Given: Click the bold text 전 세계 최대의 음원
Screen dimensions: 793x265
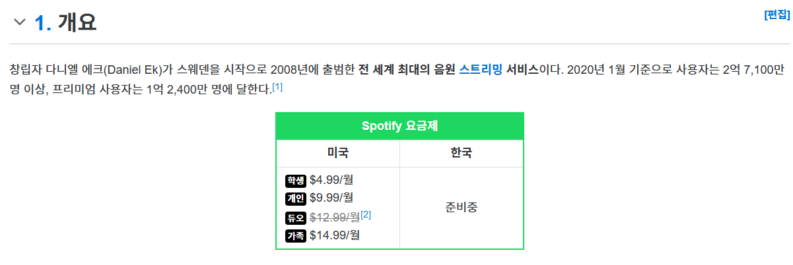Looking at the screenshot, I should coord(407,69).
